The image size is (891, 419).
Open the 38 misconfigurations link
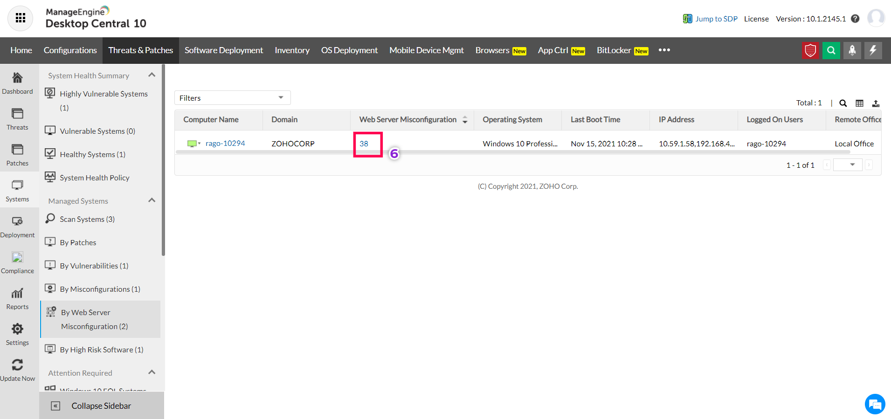coord(364,144)
